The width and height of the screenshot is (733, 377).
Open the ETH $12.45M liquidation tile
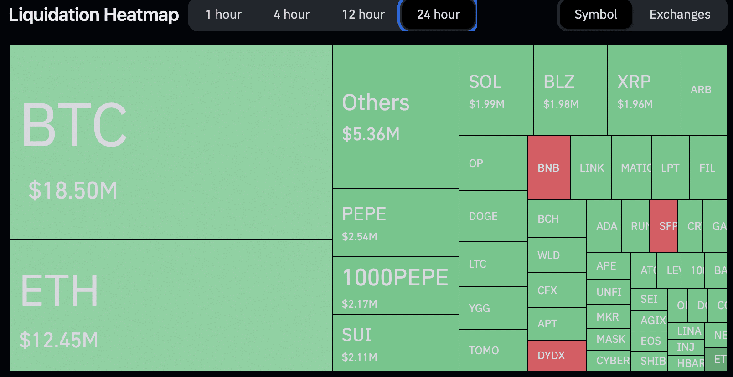coord(170,305)
